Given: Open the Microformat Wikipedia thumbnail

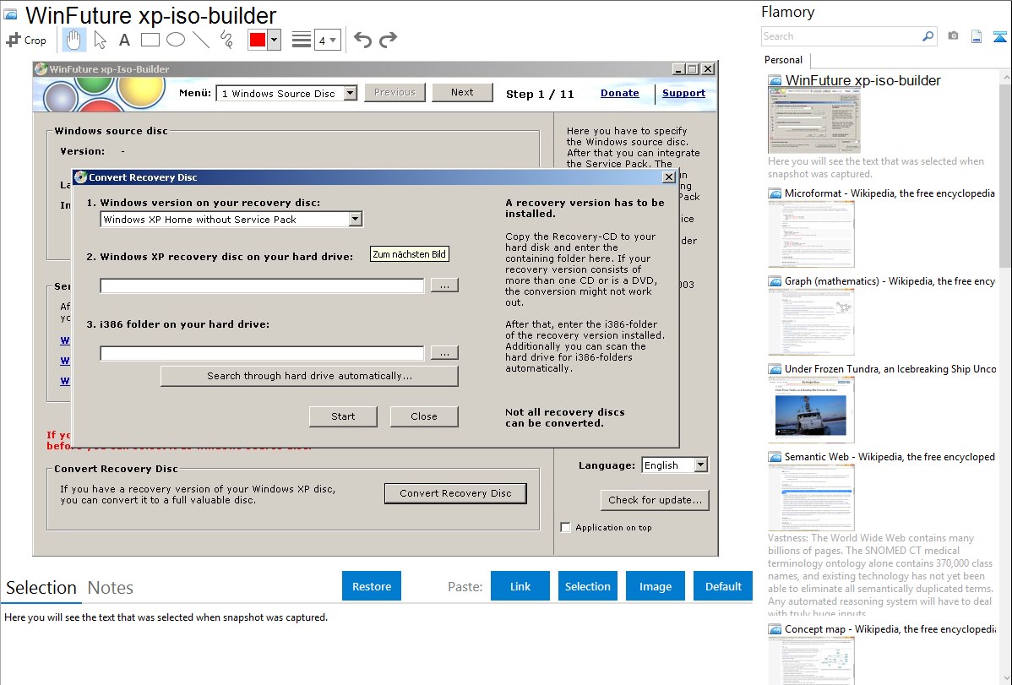Looking at the screenshot, I should [x=811, y=234].
